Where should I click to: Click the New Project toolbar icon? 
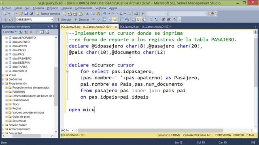point(5,14)
